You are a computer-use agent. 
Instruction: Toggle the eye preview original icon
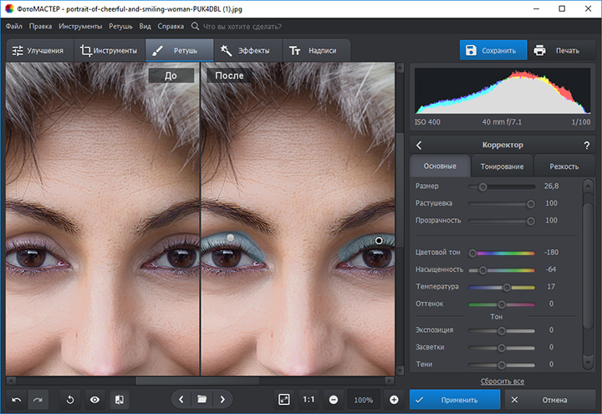(x=94, y=400)
